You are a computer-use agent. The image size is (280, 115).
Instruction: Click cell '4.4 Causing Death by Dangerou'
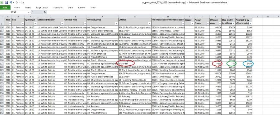[135, 93]
